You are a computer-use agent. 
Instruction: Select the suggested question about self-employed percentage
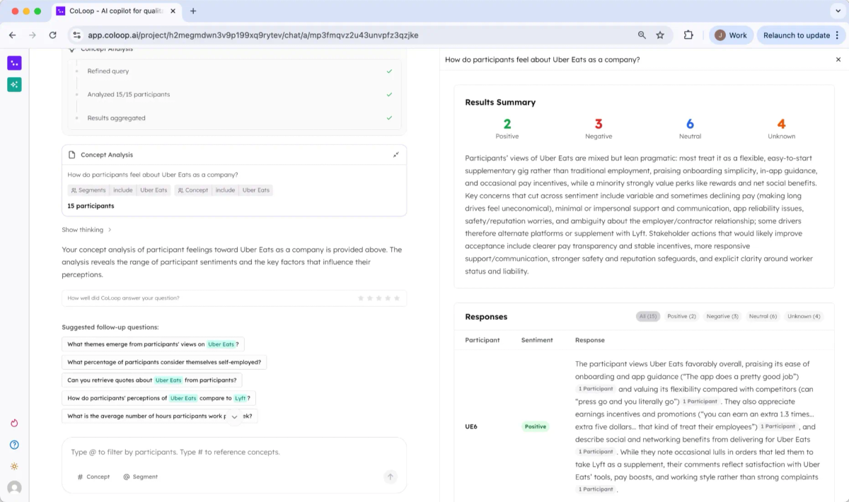164,362
